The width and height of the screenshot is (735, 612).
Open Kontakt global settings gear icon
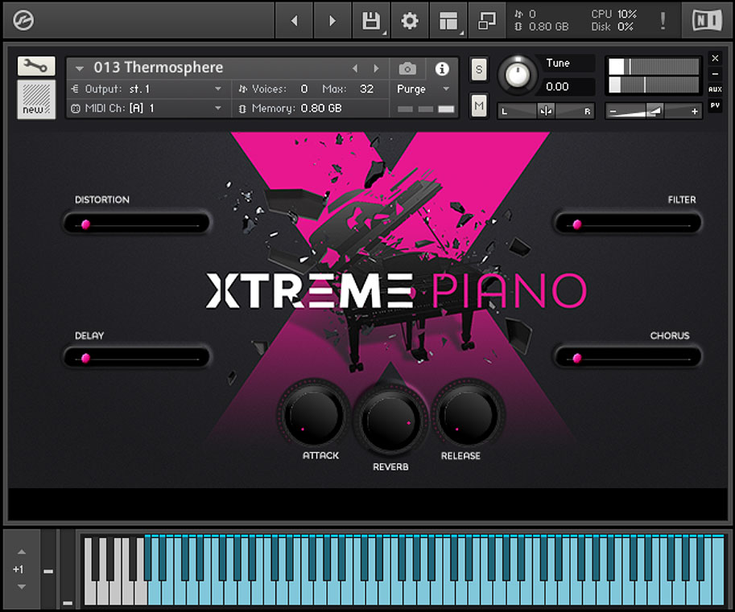click(x=409, y=20)
